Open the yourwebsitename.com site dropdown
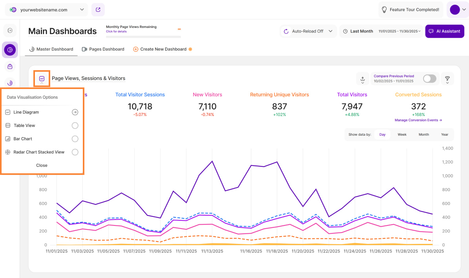The height and width of the screenshot is (278, 469). (x=47, y=10)
